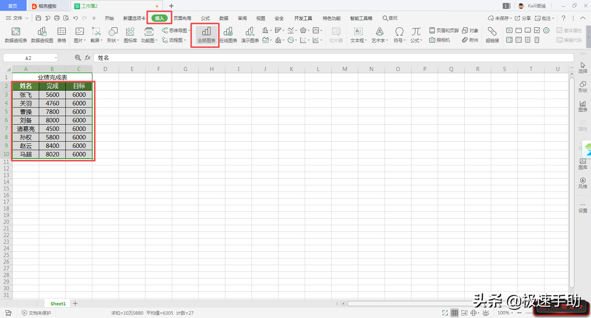Click the Save icon in quick access toolbar

[x=38, y=18]
